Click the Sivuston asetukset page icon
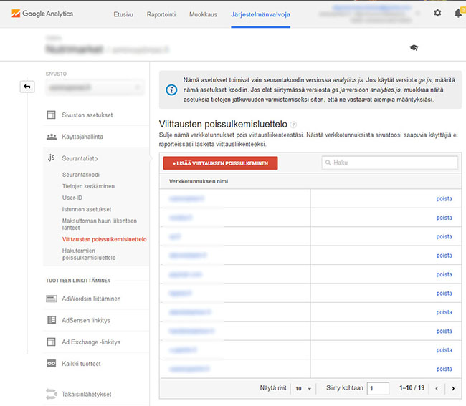 point(52,115)
